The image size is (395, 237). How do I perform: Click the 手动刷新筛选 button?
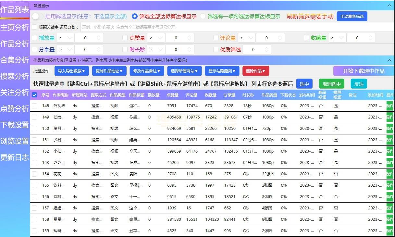[352, 16]
